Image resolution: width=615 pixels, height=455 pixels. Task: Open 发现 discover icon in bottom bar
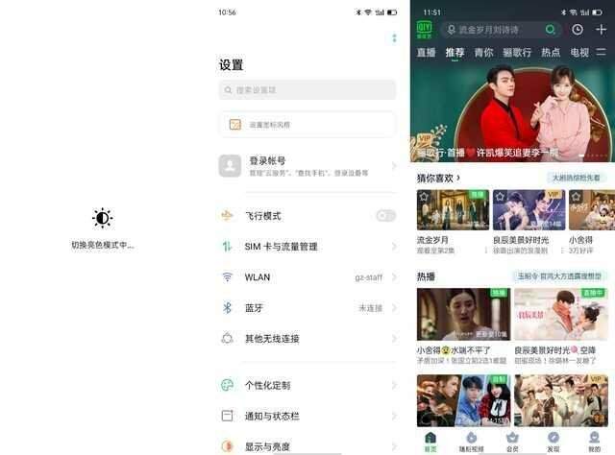point(553,442)
